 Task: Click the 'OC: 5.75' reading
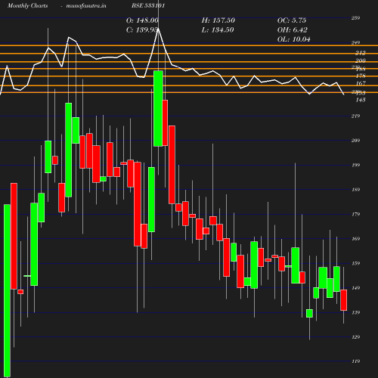[x=292, y=20]
